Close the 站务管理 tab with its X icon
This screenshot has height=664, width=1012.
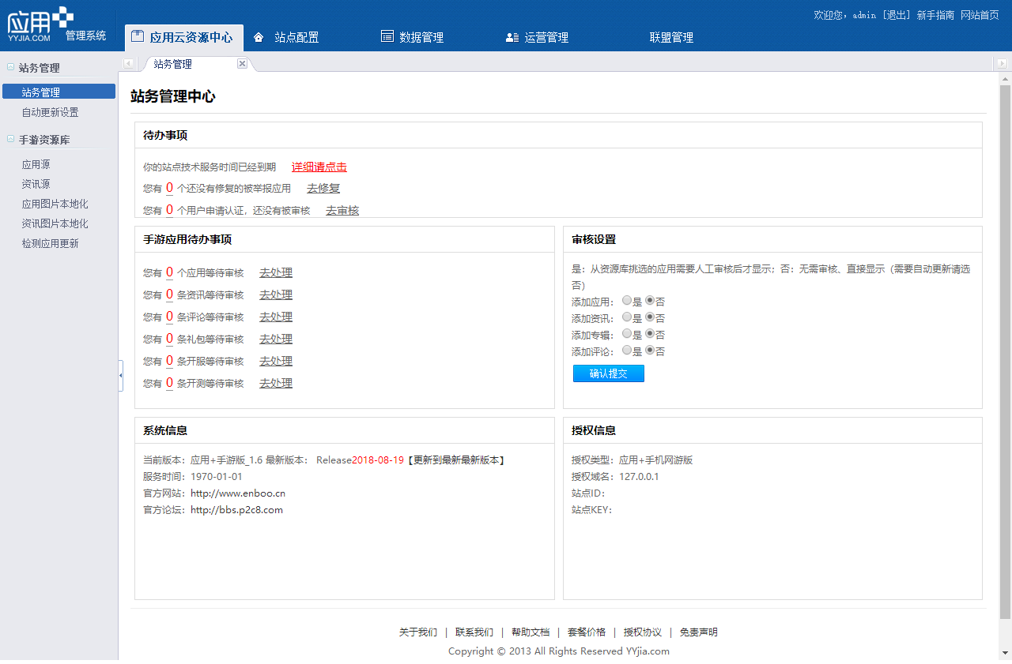coord(242,64)
